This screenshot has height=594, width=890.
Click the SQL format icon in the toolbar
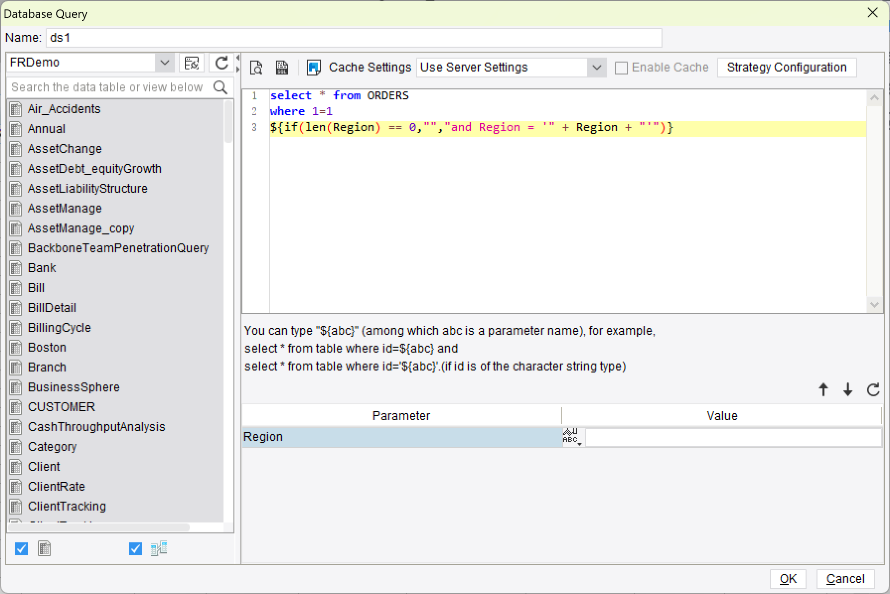(282, 67)
